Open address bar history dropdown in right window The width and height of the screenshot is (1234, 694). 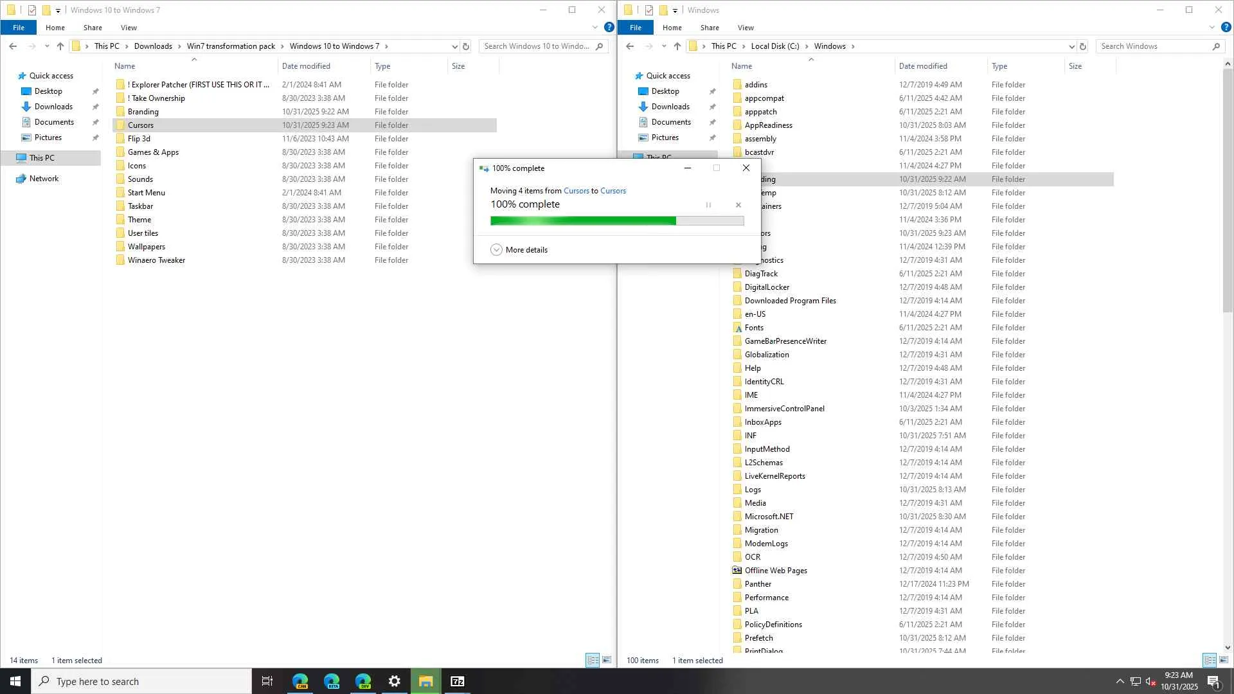pos(1071,46)
